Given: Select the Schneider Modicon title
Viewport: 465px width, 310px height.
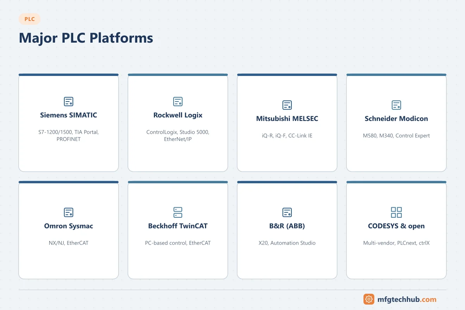Looking at the screenshot, I should (x=396, y=119).
